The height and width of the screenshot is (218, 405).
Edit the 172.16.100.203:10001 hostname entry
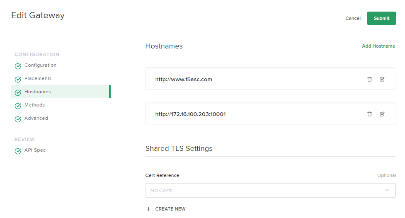382,114
